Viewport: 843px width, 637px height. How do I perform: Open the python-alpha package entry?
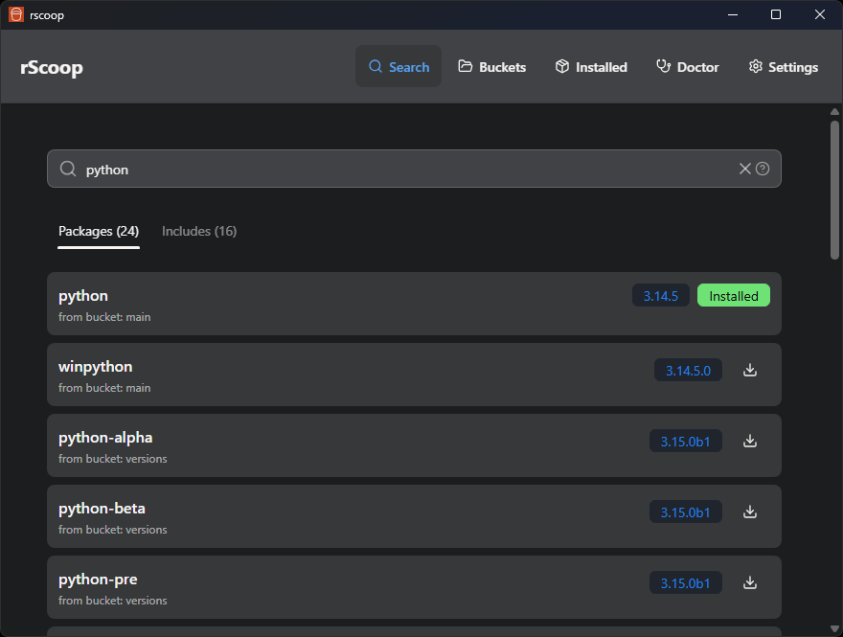[414, 445]
